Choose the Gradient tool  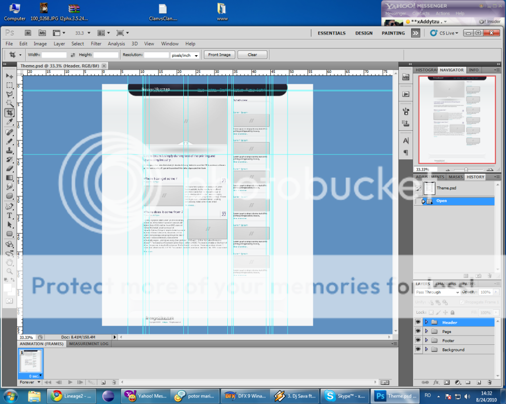tap(9, 178)
